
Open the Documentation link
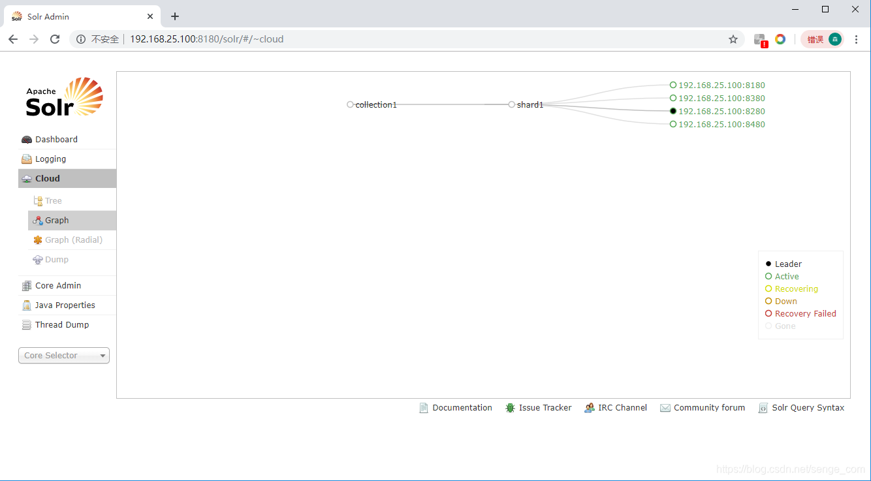click(462, 408)
